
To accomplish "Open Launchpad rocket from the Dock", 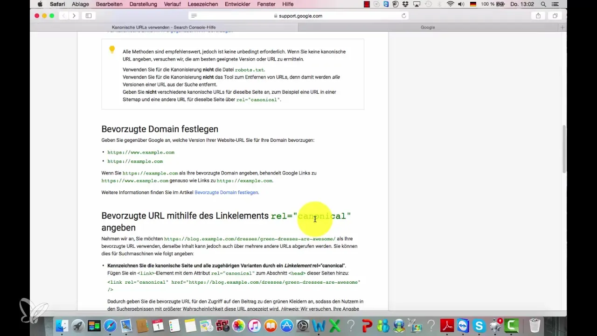I will [x=78, y=325].
